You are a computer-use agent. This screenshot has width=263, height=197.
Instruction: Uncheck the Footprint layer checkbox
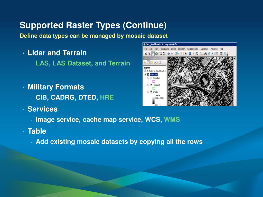tap(151, 85)
